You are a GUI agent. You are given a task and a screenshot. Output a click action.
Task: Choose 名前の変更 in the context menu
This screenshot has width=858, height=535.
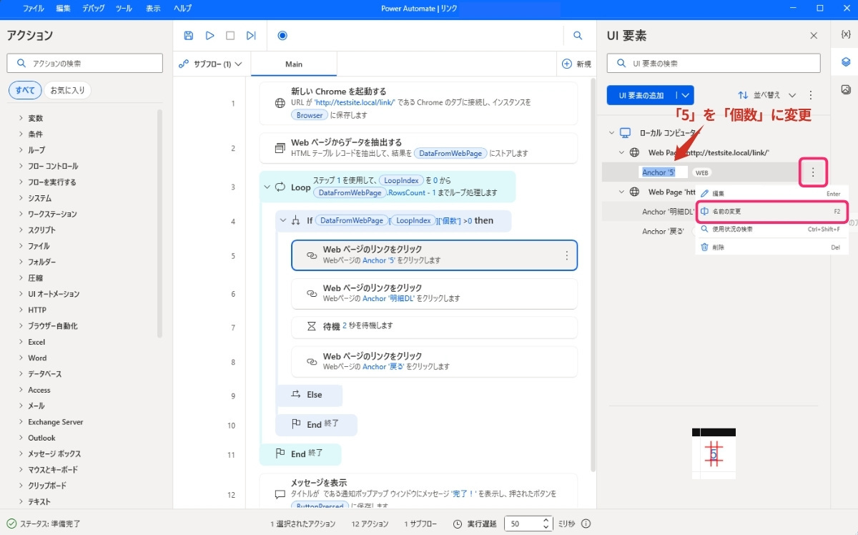771,212
